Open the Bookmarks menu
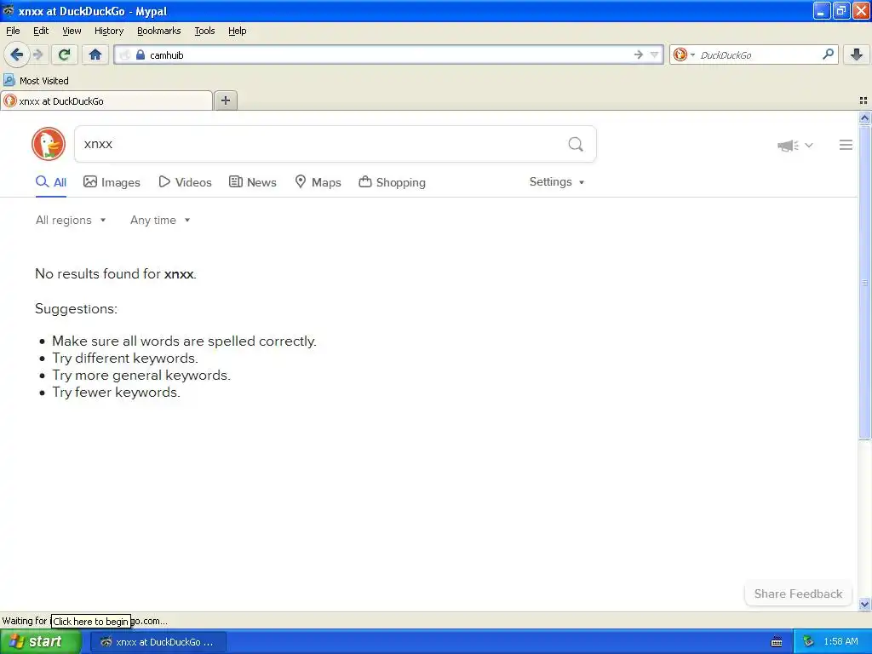872x654 pixels. click(158, 31)
